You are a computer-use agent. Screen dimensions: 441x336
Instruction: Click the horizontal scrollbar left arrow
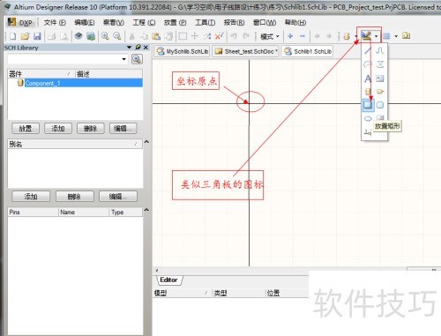click(x=157, y=270)
